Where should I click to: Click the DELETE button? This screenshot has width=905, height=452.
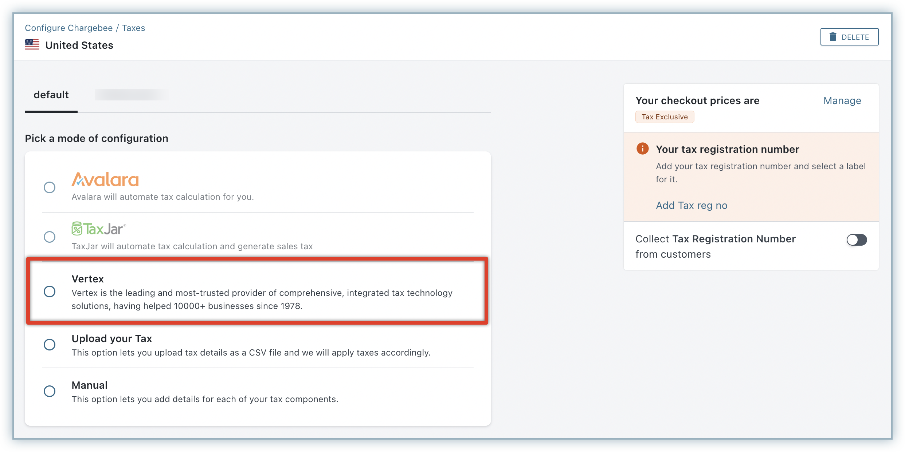pos(849,37)
